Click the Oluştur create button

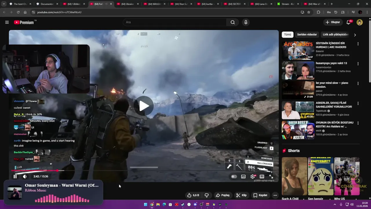point(332,22)
